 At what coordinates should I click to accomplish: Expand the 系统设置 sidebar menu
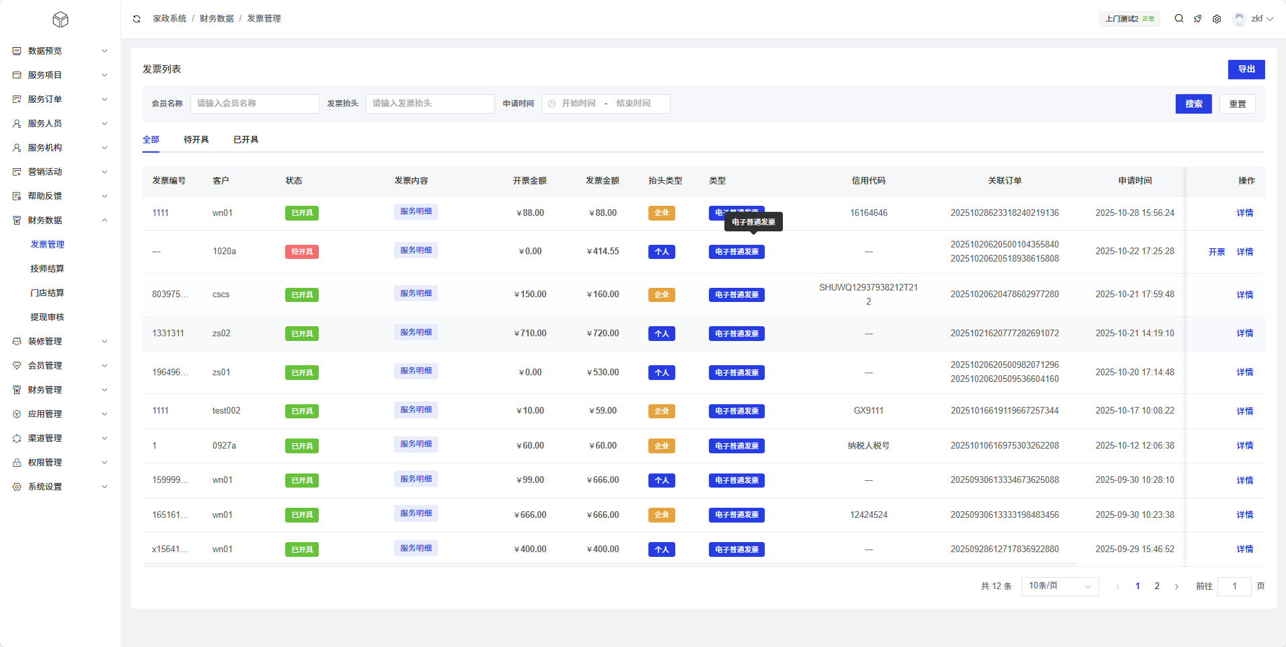pos(104,487)
